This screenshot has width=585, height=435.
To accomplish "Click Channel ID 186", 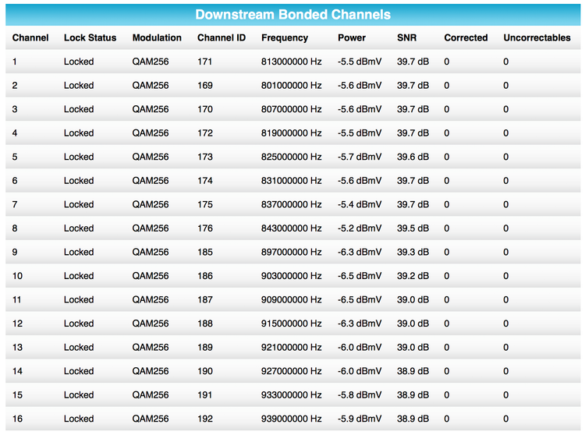I will pyautogui.click(x=205, y=276).
